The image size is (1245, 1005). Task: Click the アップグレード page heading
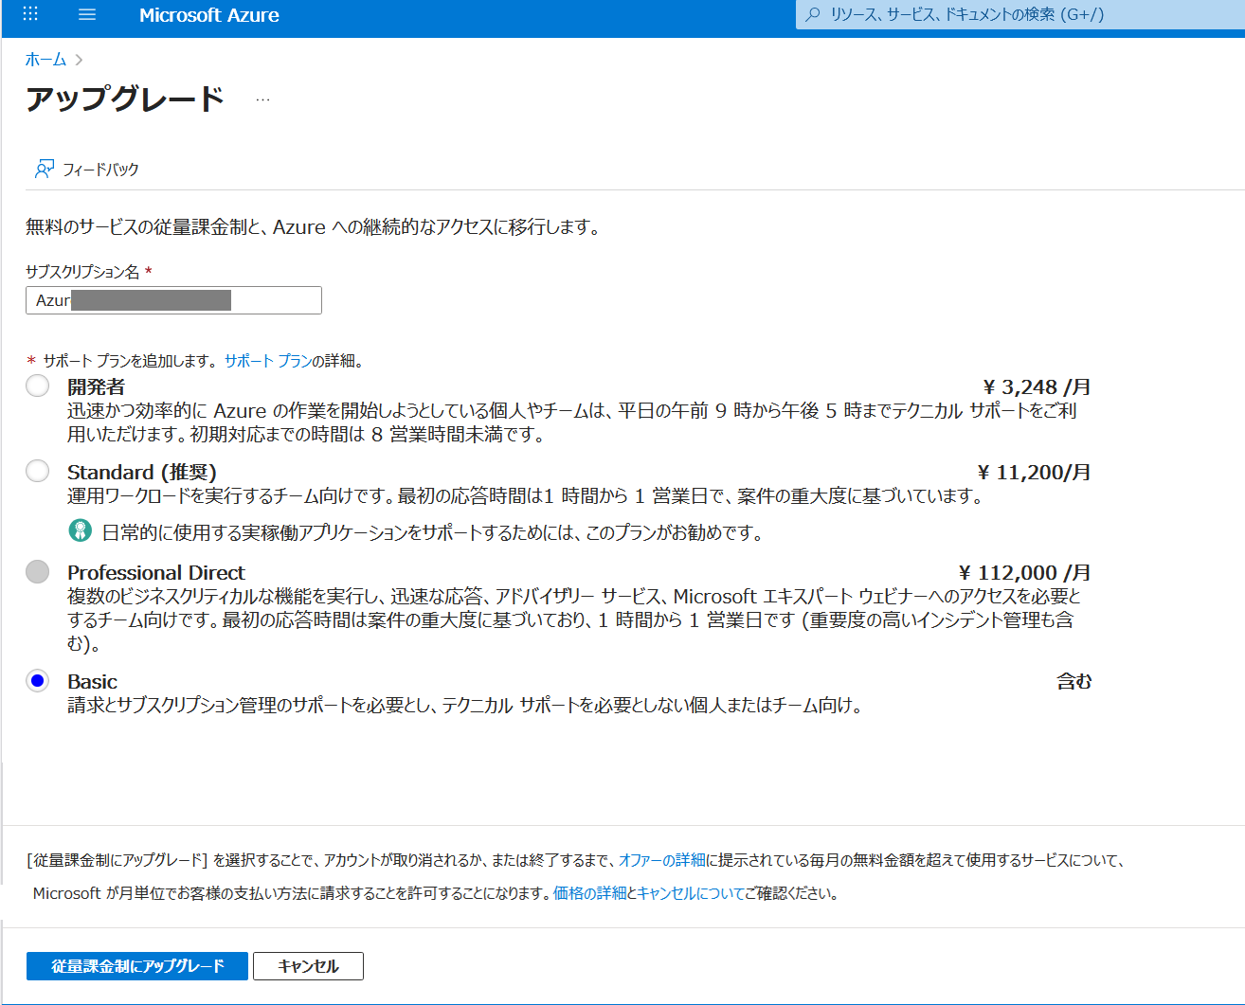coord(125,99)
